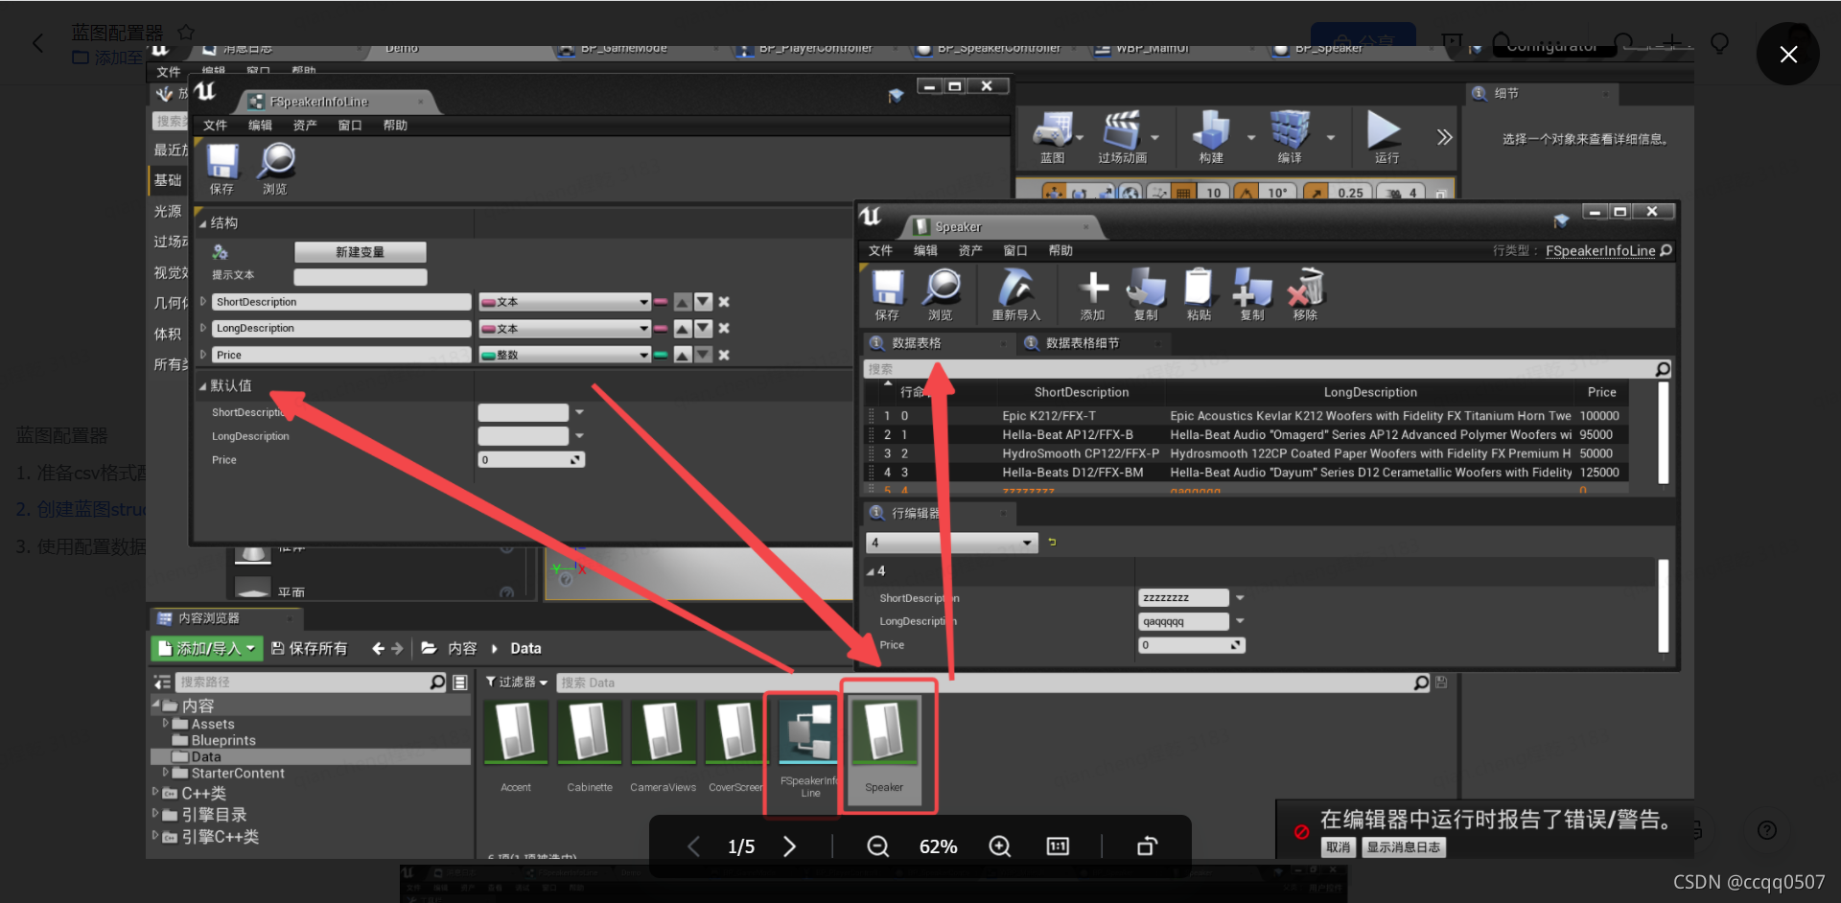Click Add row plus icon
Viewport: 1841px width, 903px height.
pyautogui.click(x=1093, y=294)
